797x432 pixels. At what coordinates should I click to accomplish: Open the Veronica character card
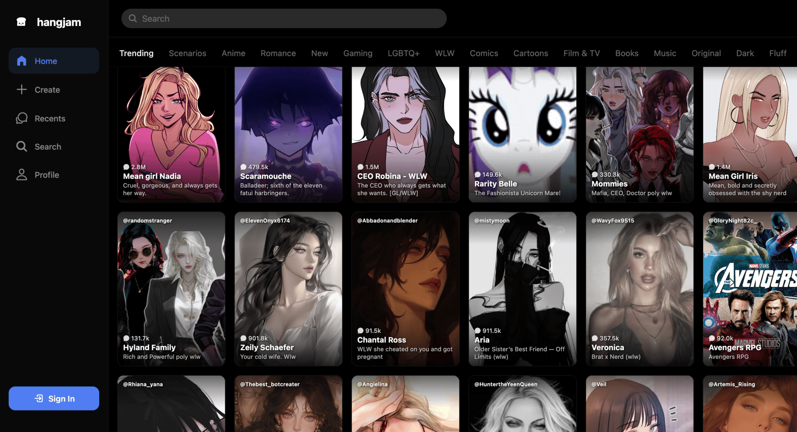[x=640, y=289]
